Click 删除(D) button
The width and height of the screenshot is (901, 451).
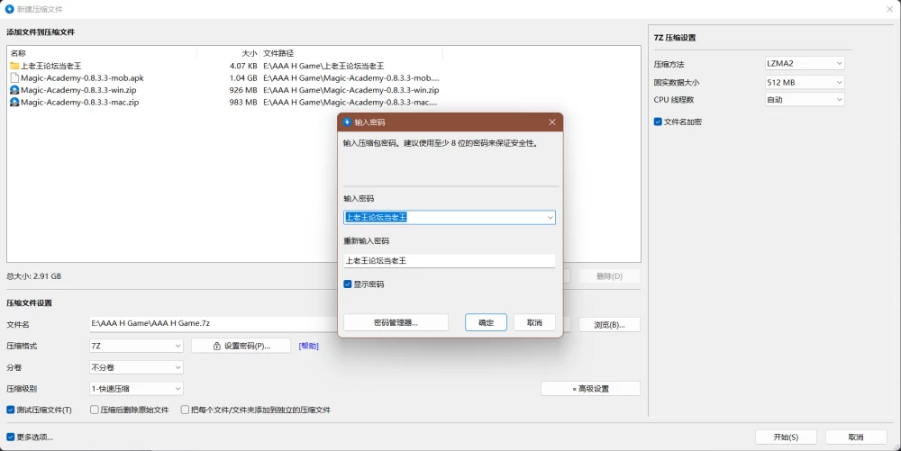[x=609, y=276]
